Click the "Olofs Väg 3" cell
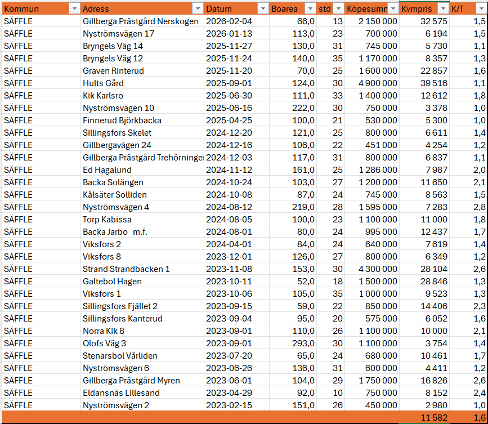 [x=142, y=343]
